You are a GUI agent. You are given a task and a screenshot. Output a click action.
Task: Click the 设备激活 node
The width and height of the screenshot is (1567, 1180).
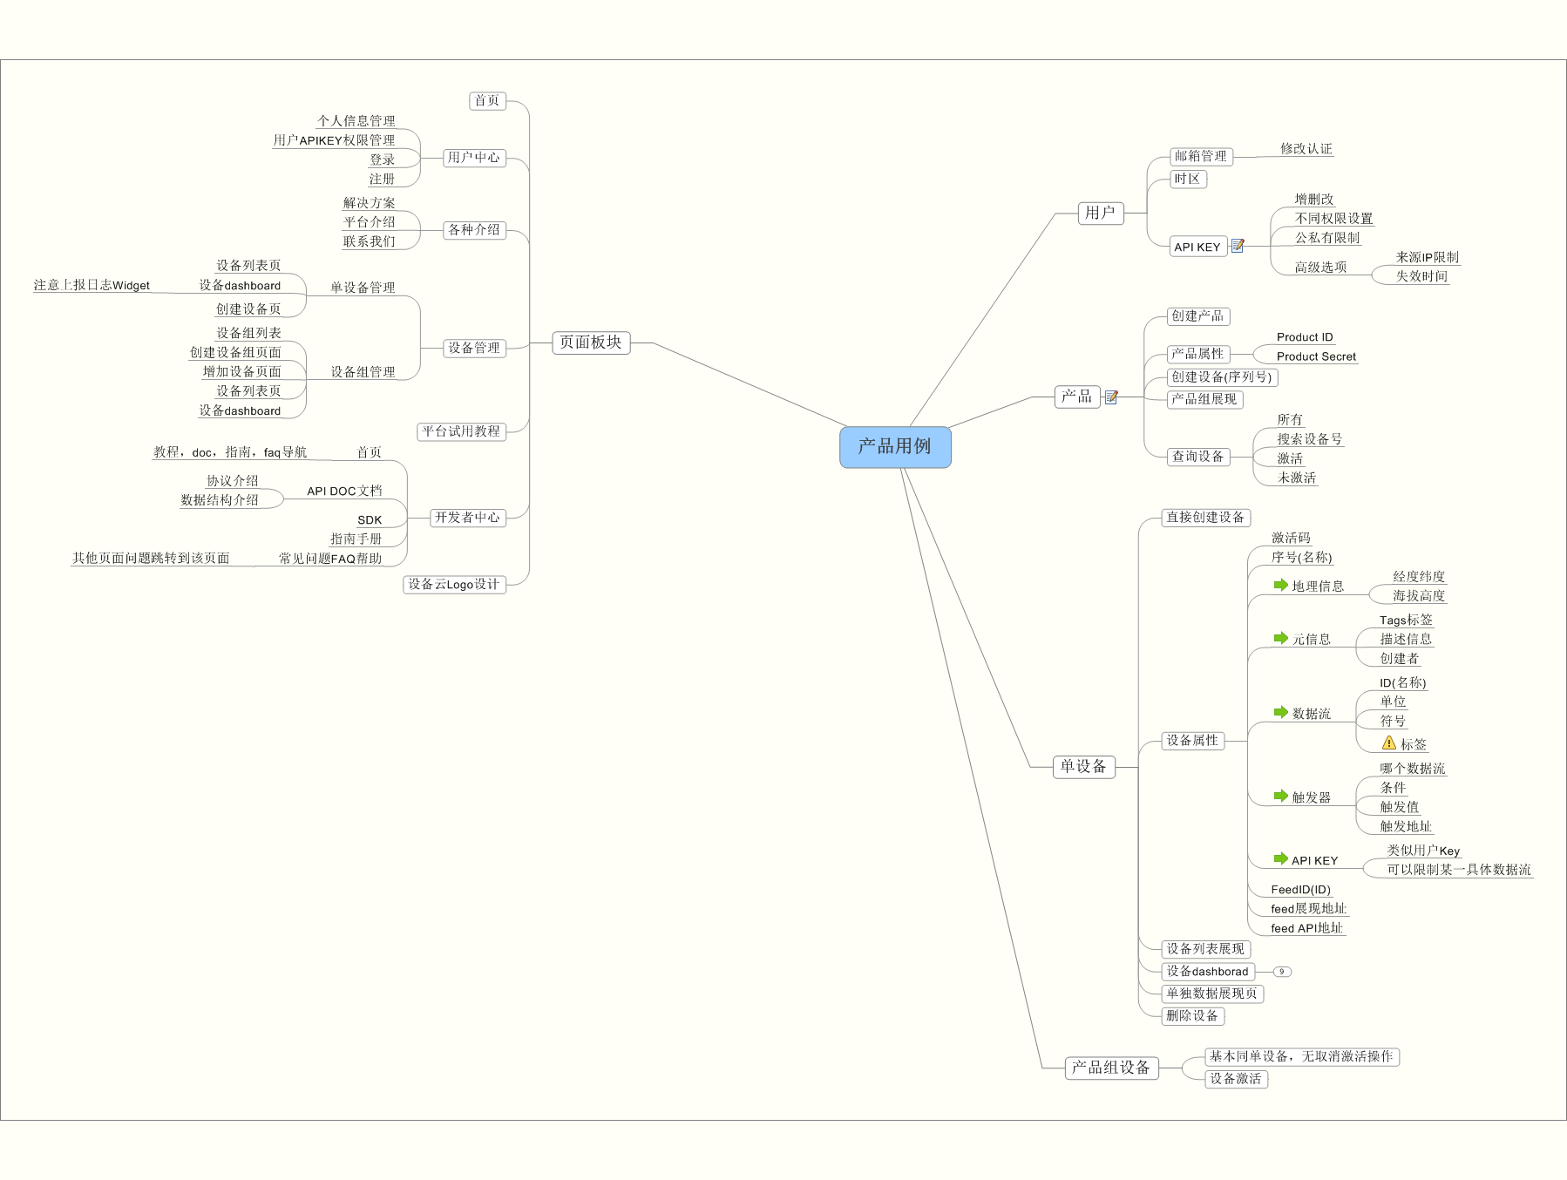coord(1236,1079)
